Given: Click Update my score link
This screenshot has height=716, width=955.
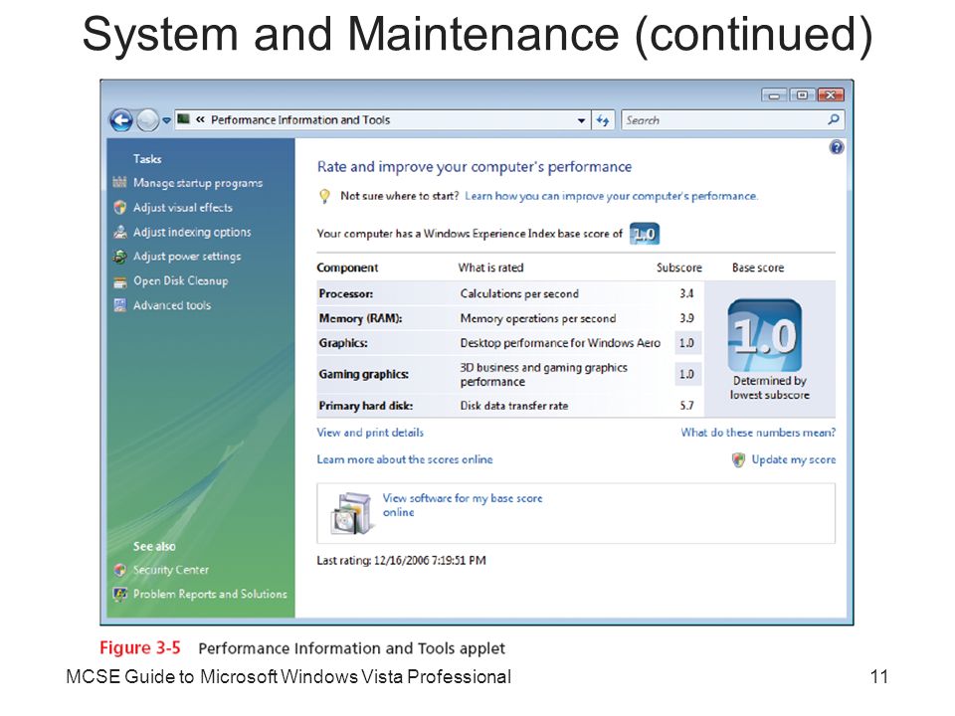Looking at the screenshot, I should tap(794, 459).
